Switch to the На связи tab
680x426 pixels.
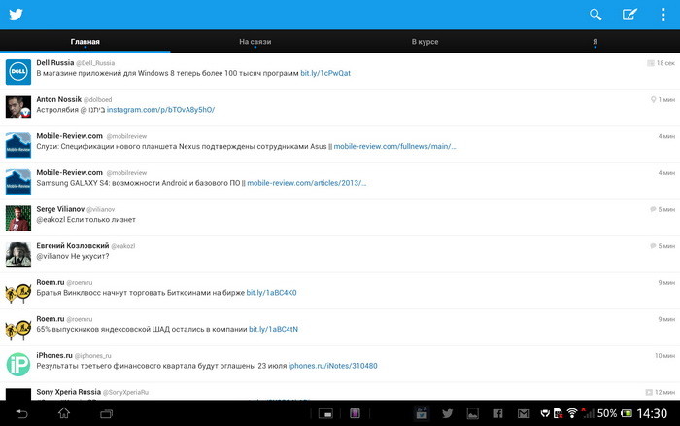pos(255,42)
